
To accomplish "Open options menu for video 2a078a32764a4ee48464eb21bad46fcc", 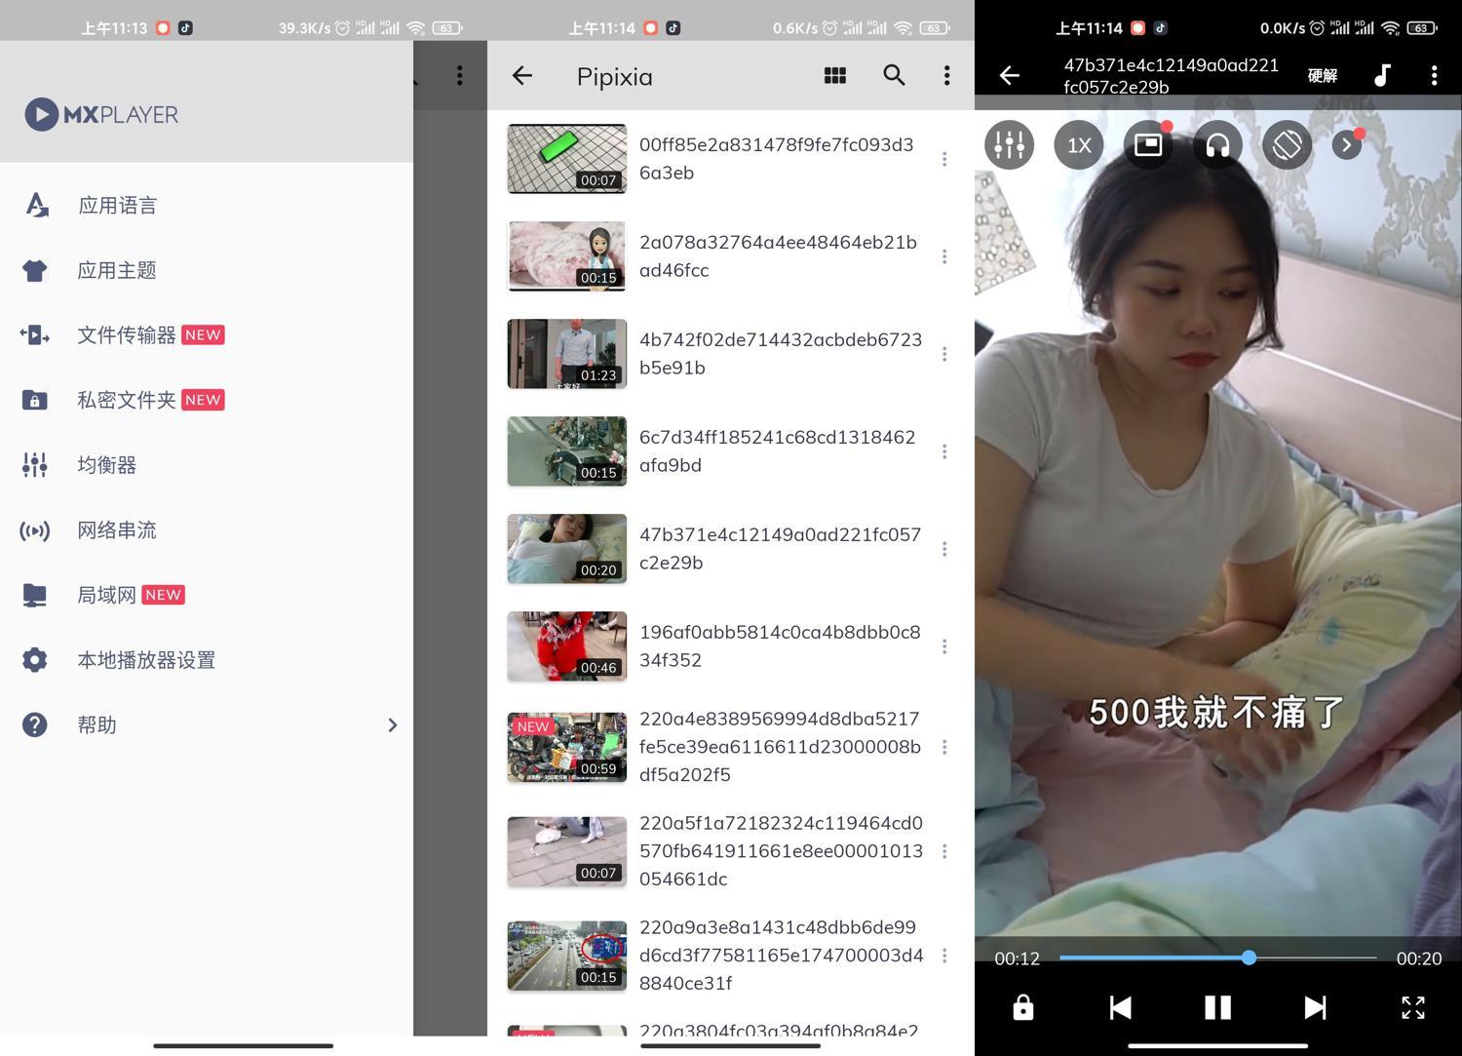I will (943, 256).
